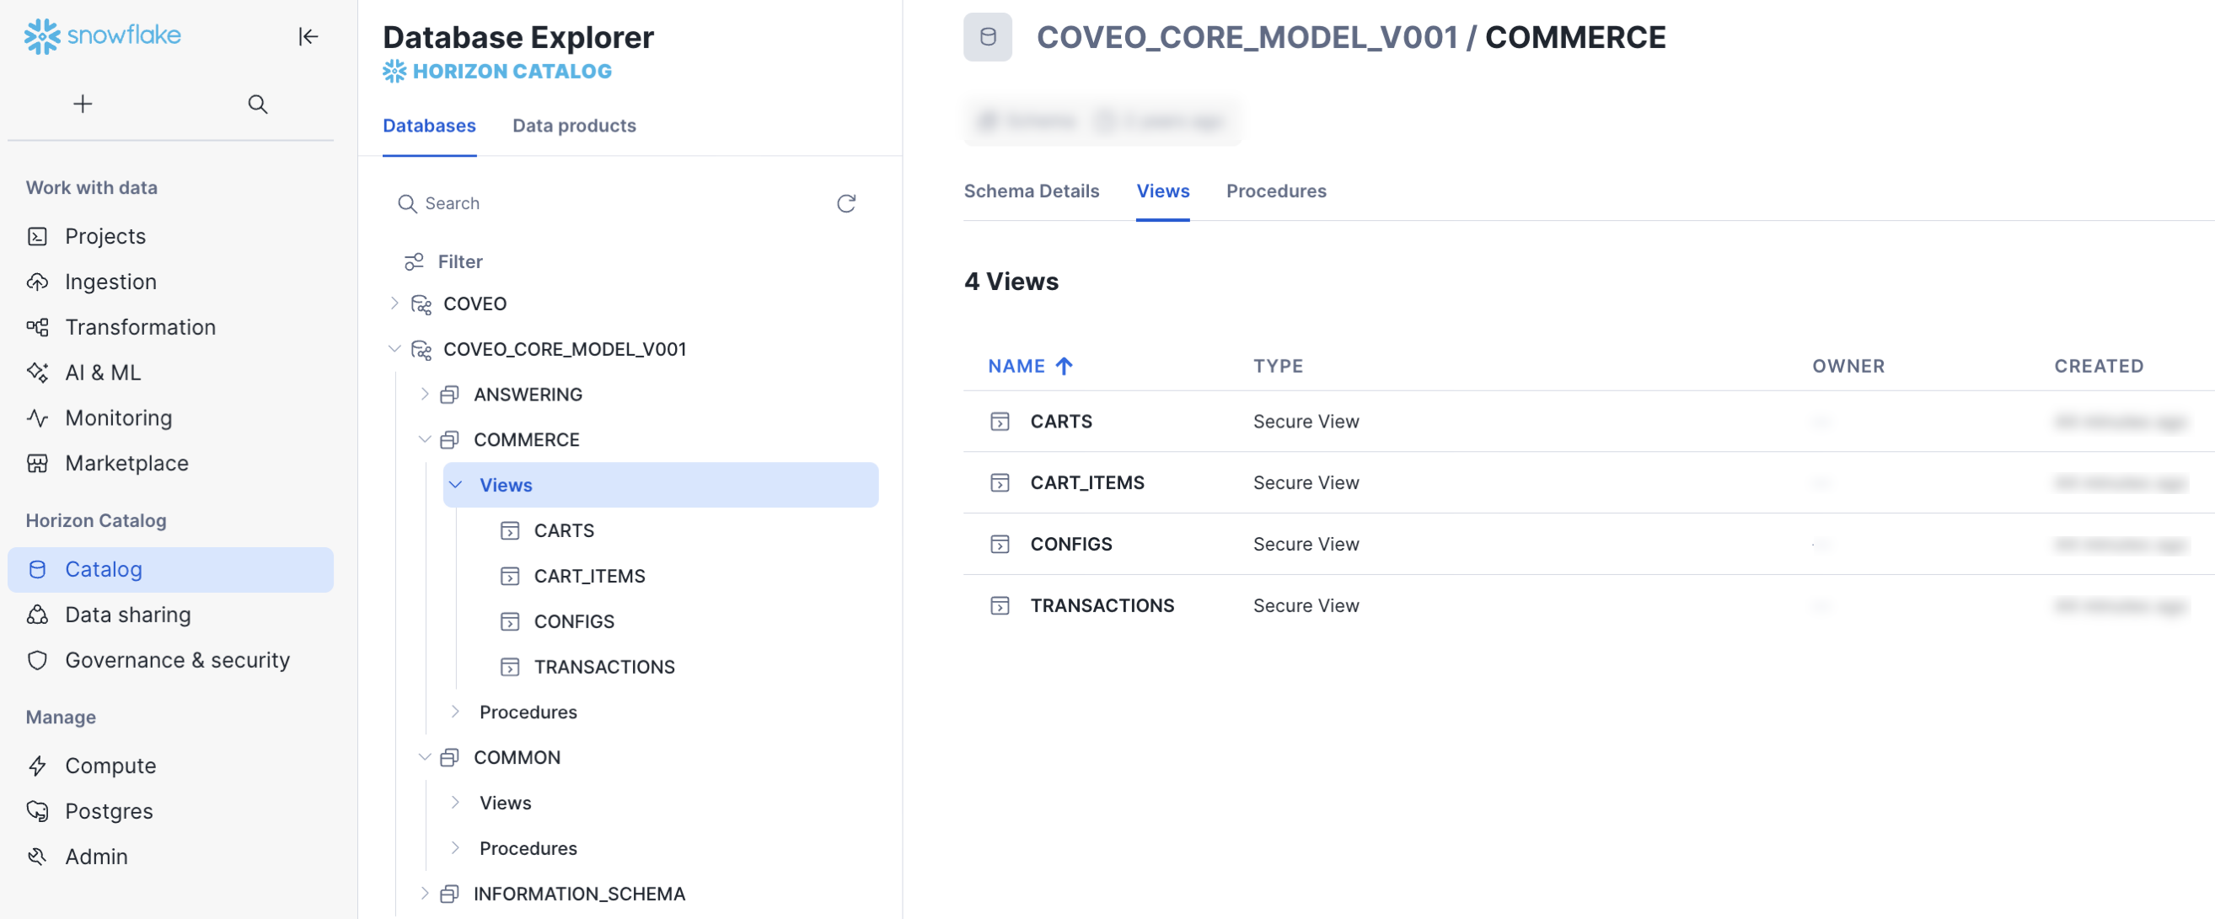Click the Postgres icon in sidebar

38,810
